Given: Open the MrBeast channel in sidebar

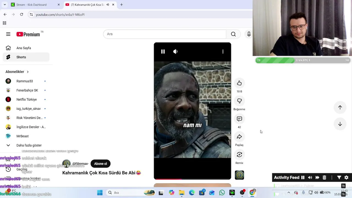Looking at the screenshot, I should point(26,136).
